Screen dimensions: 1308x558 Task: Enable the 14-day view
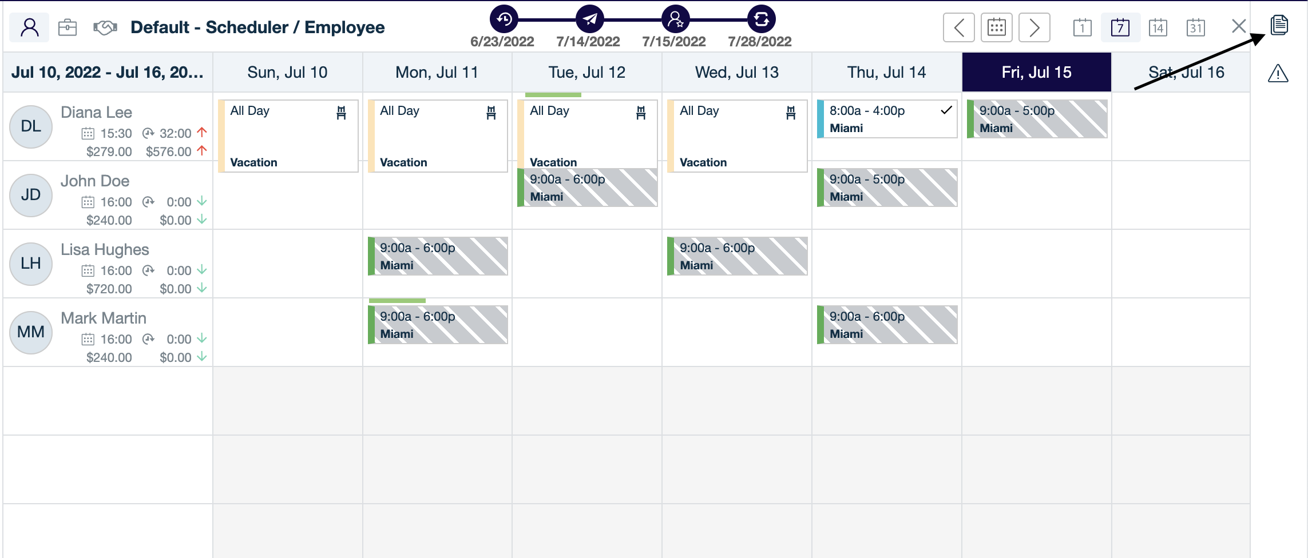pyautogui.click(x=1158, y=27)
